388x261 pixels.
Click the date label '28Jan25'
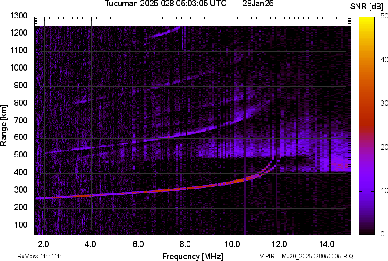(261, 4)
